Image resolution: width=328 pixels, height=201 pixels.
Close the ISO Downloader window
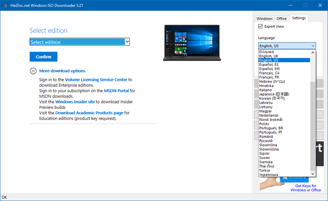click(320, 5)
